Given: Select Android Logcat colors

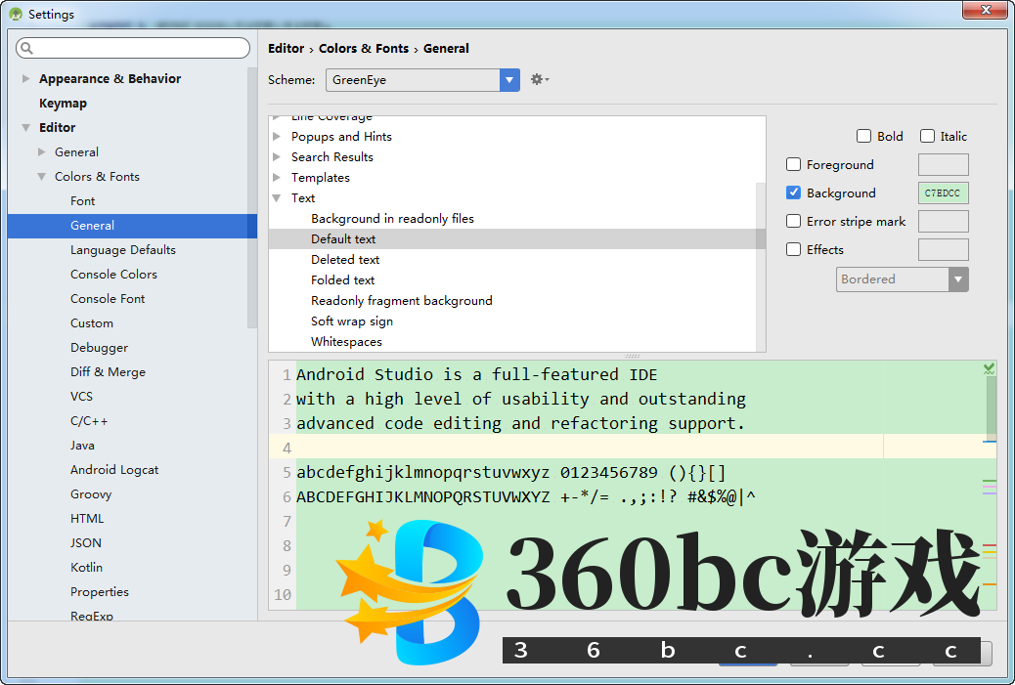Looking at the screenshot, I should (x=114, y=470).
